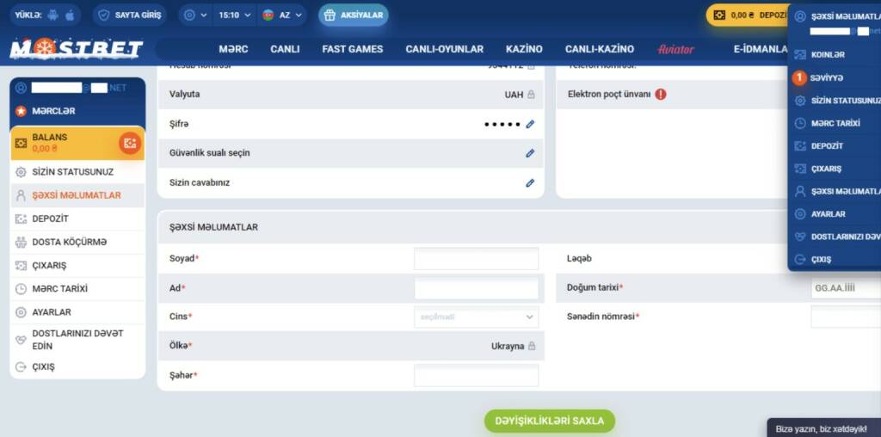Click the red warning icon by email

point(661,95)
